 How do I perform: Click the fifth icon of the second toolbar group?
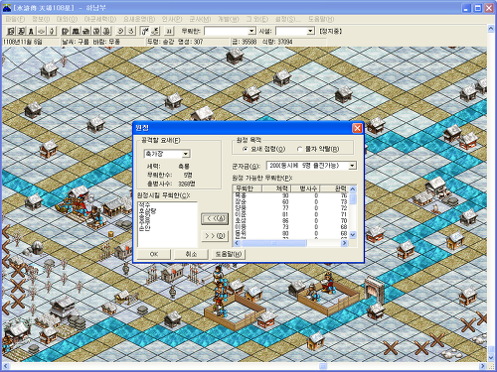(106, 31)
